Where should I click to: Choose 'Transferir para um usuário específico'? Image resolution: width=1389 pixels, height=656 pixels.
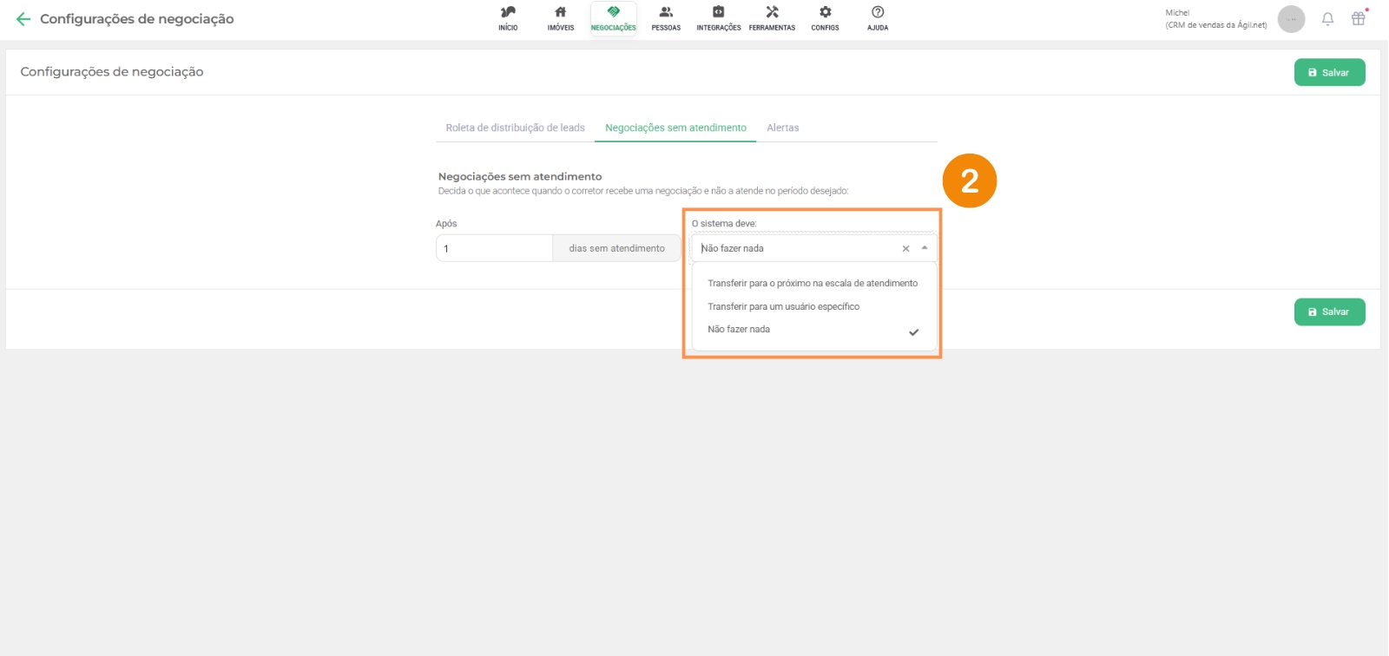(x=783, y=307)
